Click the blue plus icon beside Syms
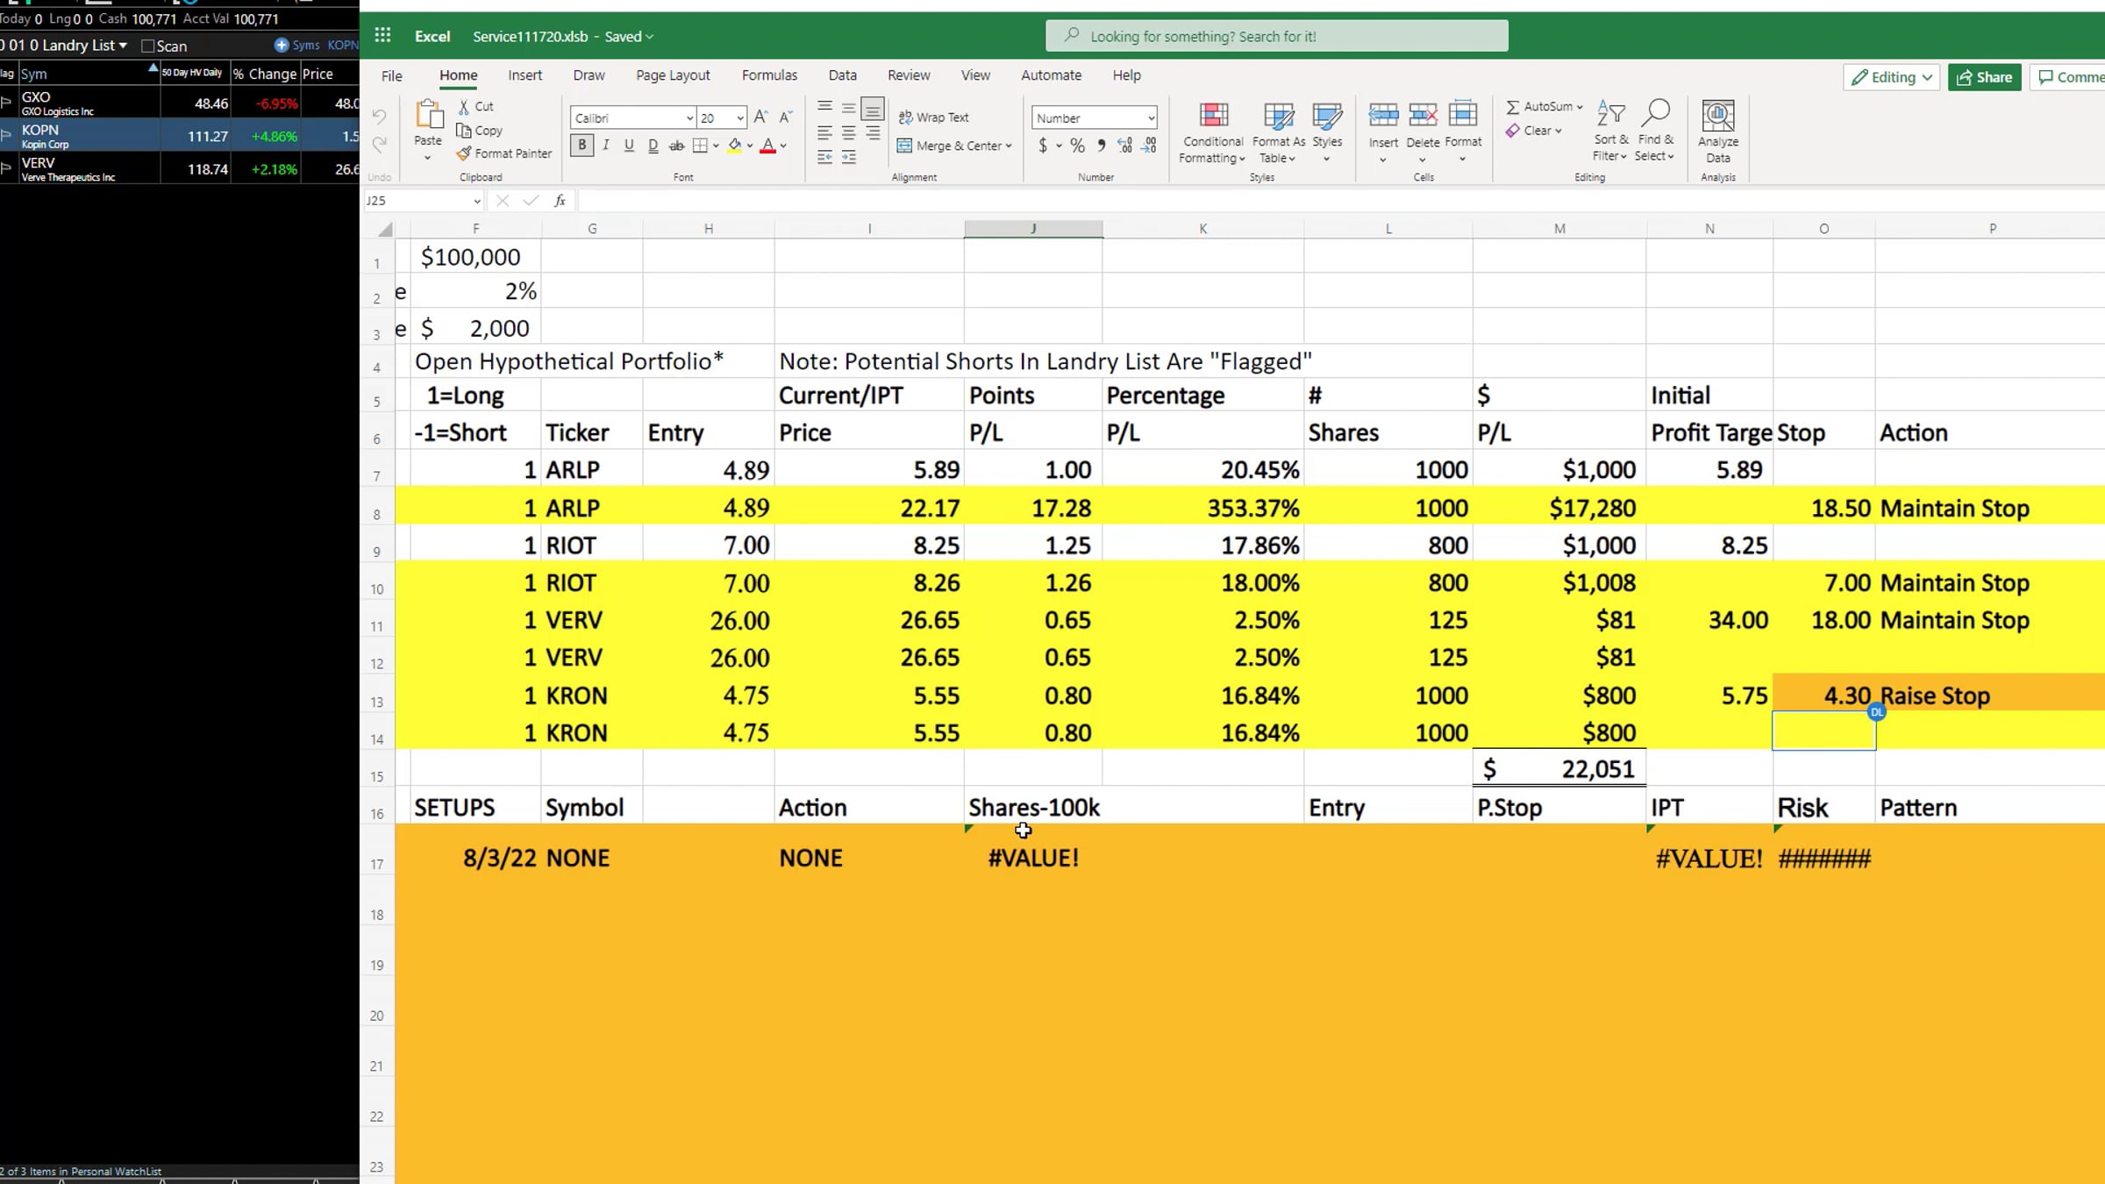 click(281, 45)
